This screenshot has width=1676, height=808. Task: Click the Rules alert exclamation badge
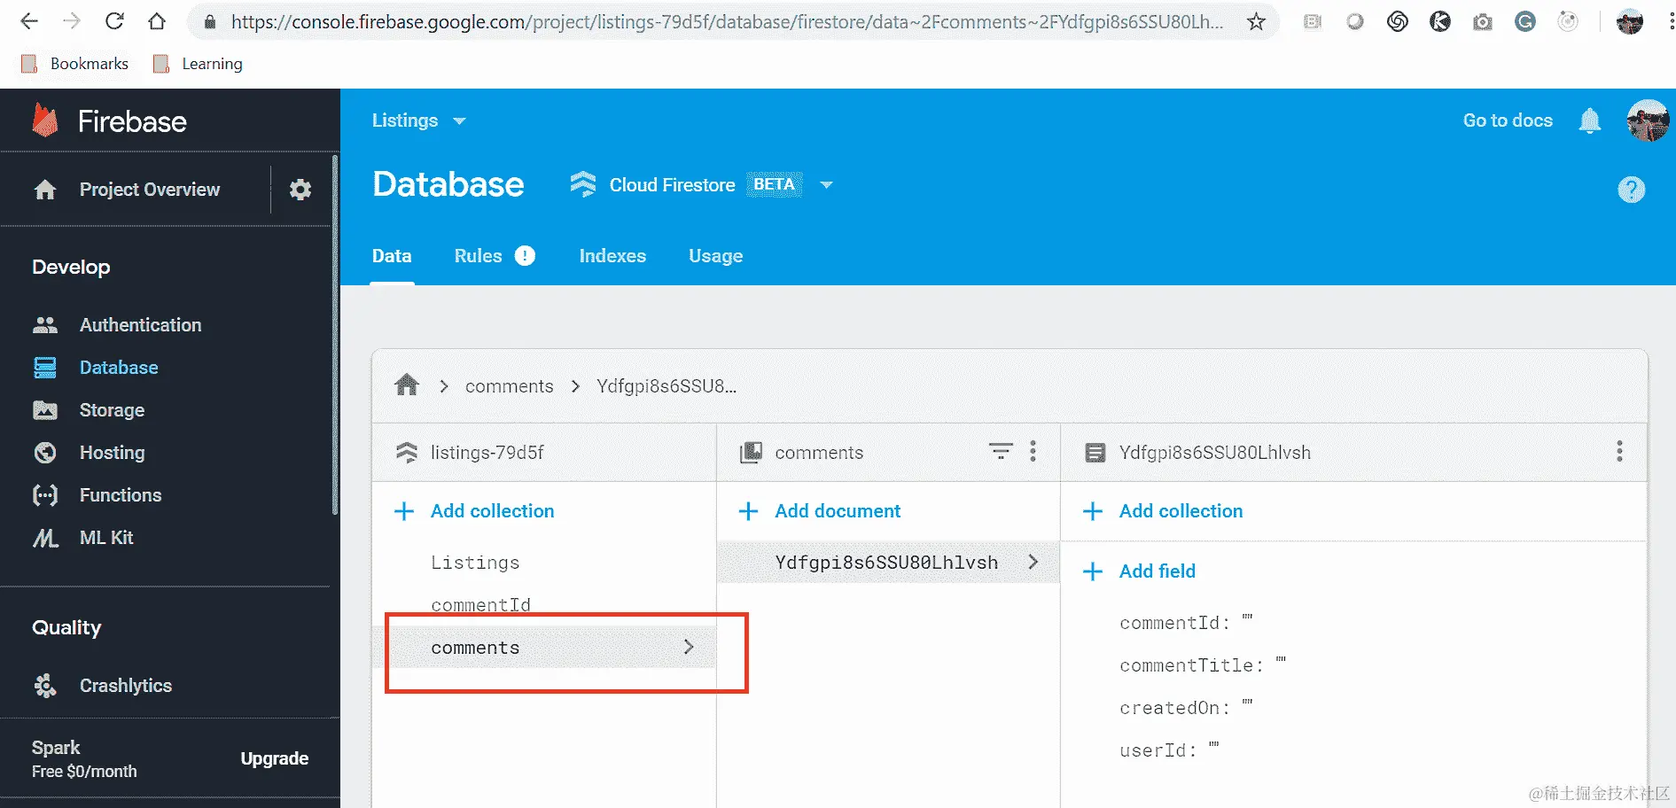point(525,255)
